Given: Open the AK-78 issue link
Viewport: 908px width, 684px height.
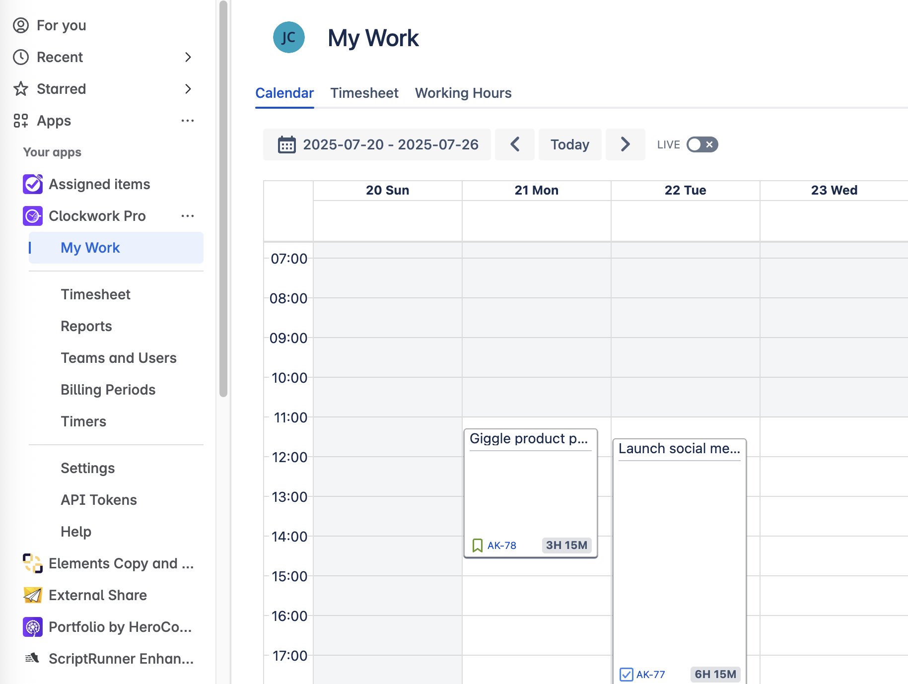Looking at the screenshot, I should coord(501,546).
